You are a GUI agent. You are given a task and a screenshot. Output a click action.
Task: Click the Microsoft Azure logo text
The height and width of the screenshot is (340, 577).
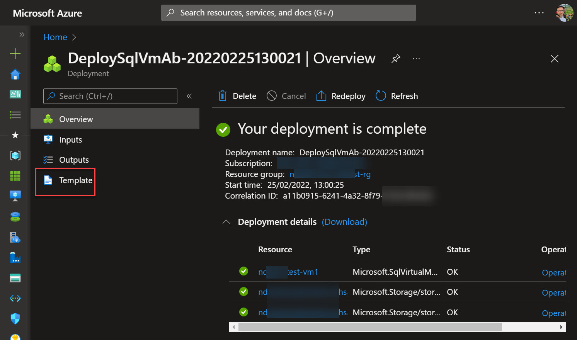coord(48,13)
